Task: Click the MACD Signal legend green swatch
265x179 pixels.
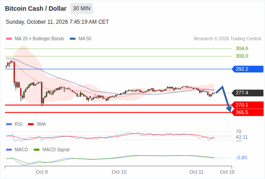Action: point(37,150)
